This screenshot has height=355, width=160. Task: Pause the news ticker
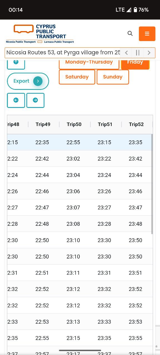click(x=137, y=53)
